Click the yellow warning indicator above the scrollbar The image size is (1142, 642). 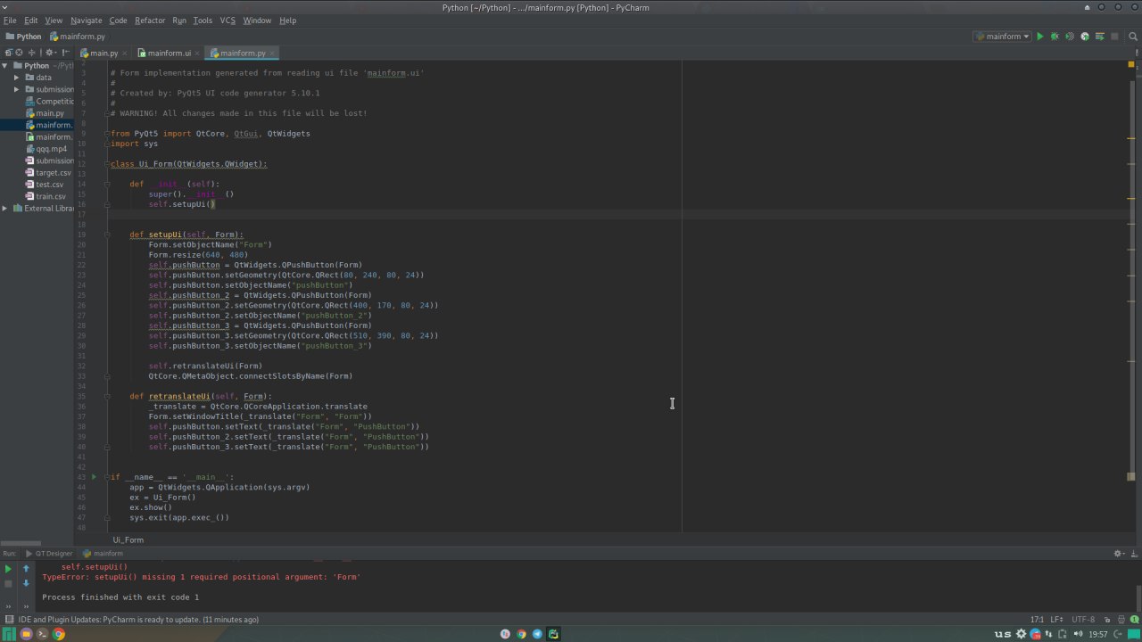(1131, 65)
